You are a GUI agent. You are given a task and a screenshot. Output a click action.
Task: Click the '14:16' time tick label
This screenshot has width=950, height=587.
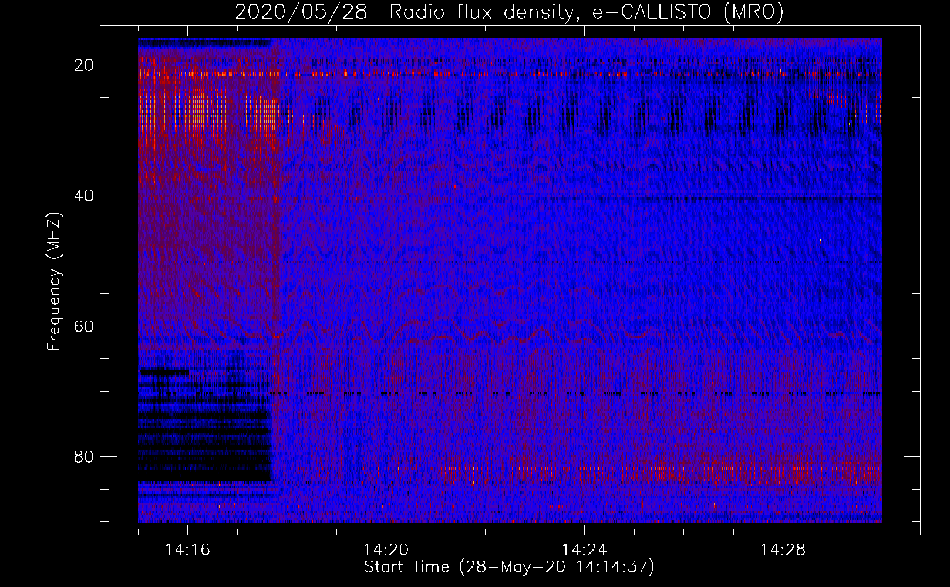pyautogui.click(x=187, y=549)
